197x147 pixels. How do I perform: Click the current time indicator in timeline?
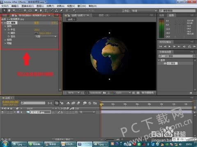101,105
